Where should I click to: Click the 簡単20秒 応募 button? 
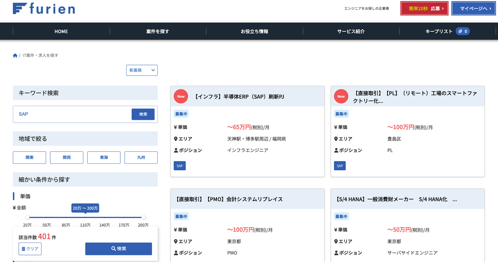click(x=425, y=8)
